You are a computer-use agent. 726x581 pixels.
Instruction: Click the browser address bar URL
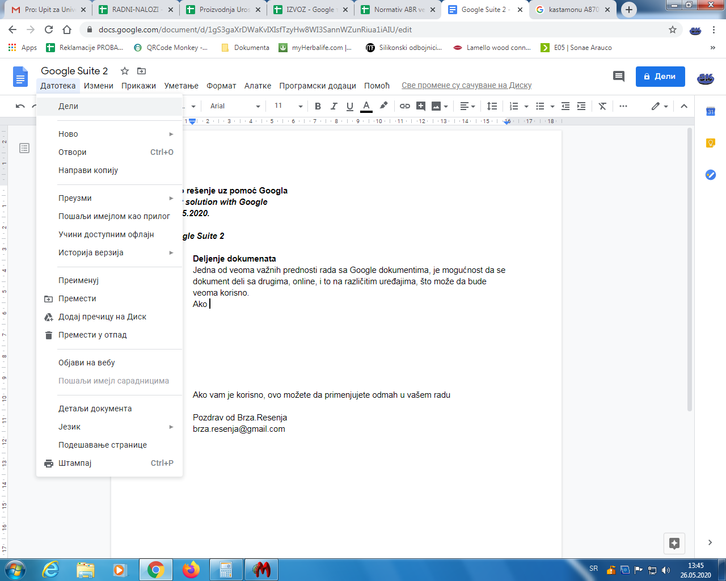point(255,30)
